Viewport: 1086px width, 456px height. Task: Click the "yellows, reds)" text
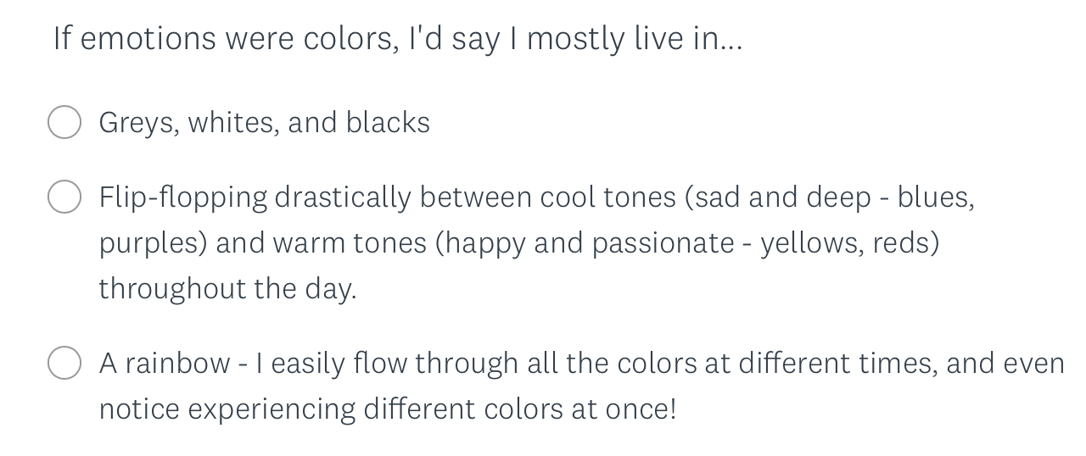[x=850, y=244]
